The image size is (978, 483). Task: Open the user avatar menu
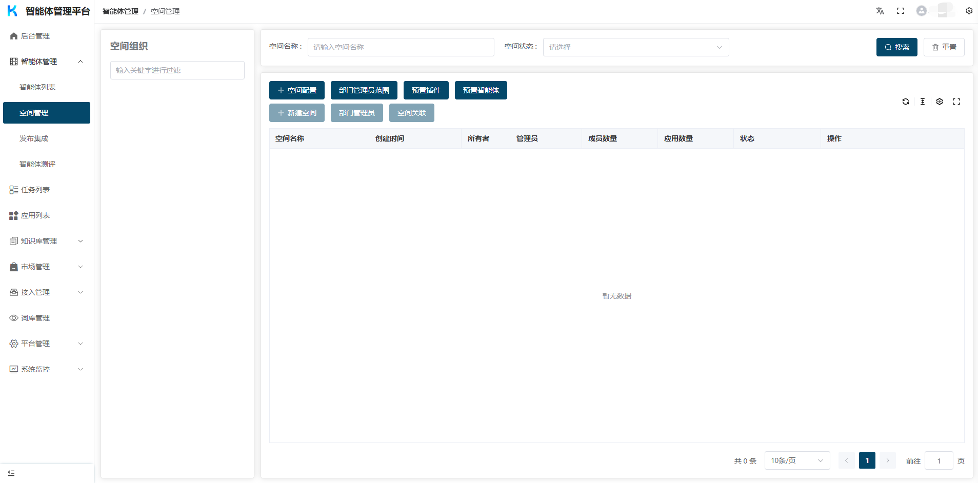tap(922, 11)
